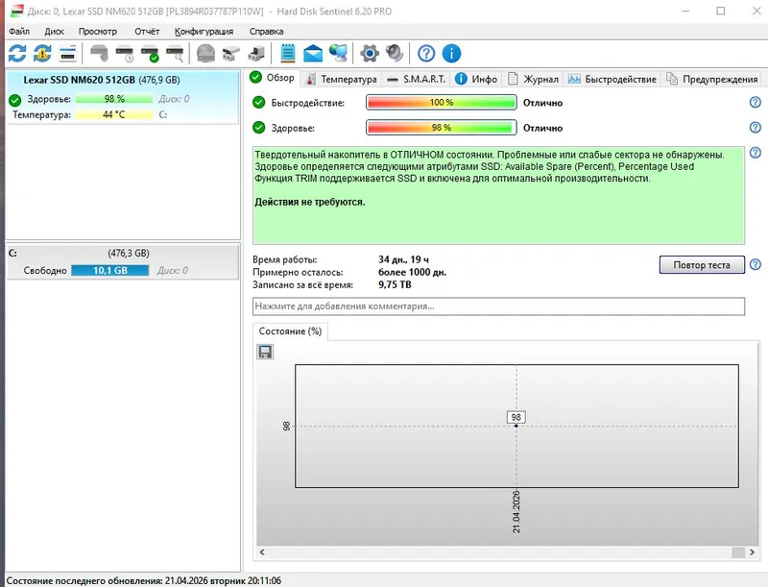This screenshot has width=768, height=587.
Task: Click the question mark help toolbar icon
Action: [426, 54]
